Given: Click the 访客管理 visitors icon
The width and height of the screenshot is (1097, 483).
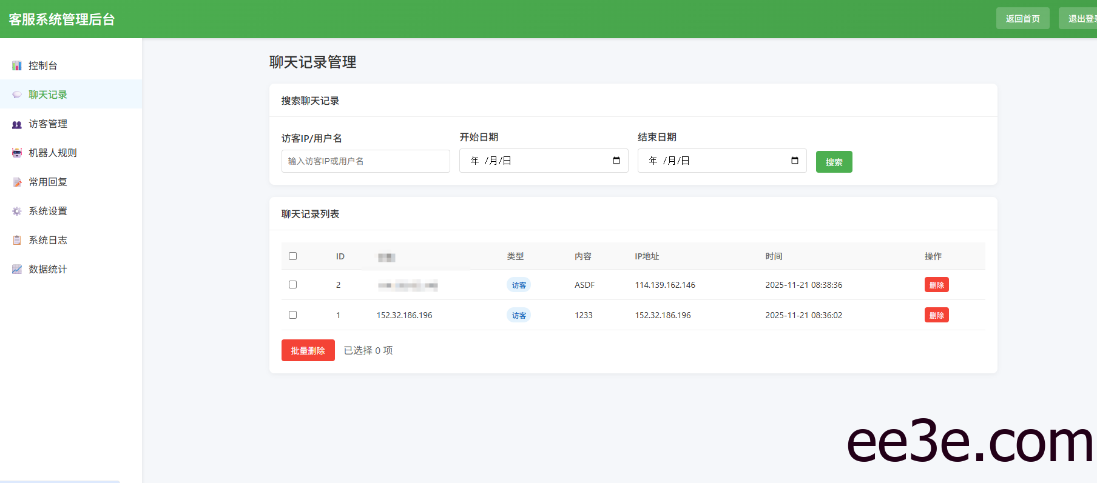Looking at the screenshot, I should pyautogui.click(x=17, y=124).
